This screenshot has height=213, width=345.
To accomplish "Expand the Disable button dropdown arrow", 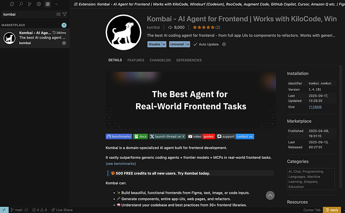I will click(x=164, y=44).
